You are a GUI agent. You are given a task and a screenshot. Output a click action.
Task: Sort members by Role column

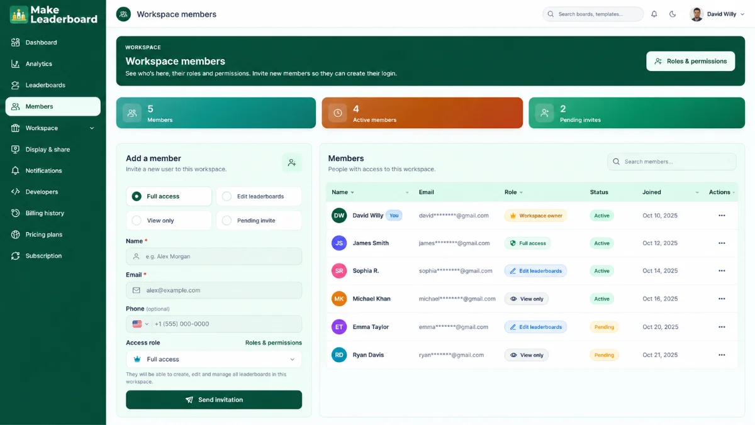513,192
